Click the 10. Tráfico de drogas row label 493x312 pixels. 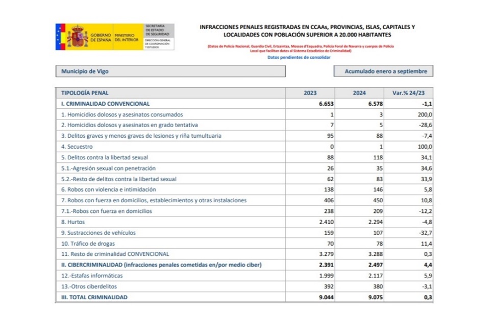pyautogui.click(x=89, y=243)
